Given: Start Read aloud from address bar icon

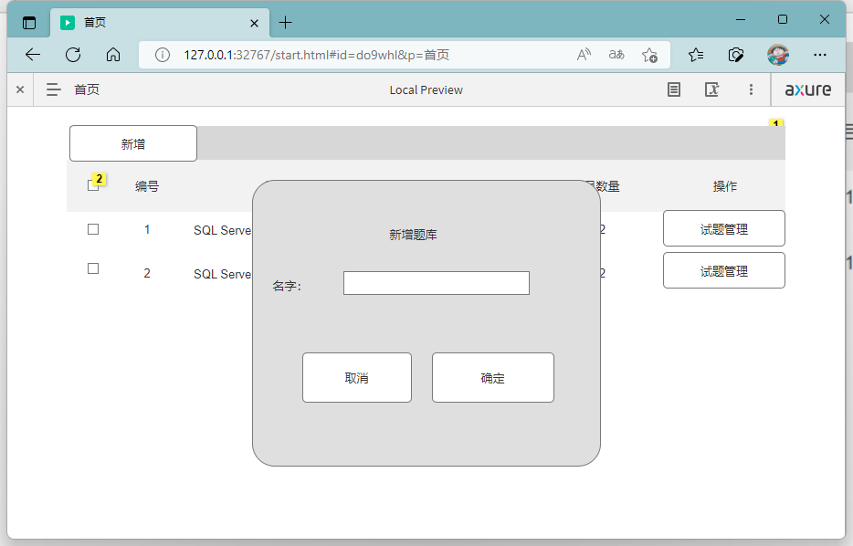Looking at the screenshot, I should (x=584, y=55).
